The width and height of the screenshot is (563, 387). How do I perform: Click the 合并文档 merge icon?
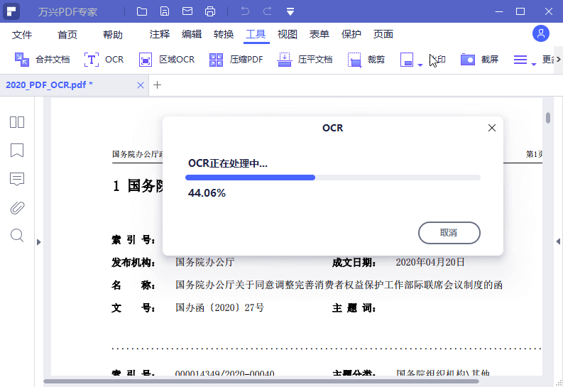(x=22, y=60)
